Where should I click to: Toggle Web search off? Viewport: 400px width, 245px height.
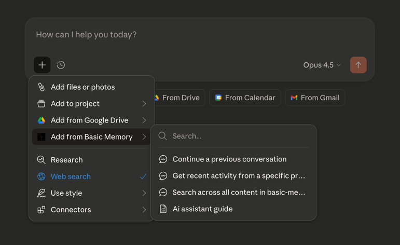pyautogui.click(x=71, y=176)
